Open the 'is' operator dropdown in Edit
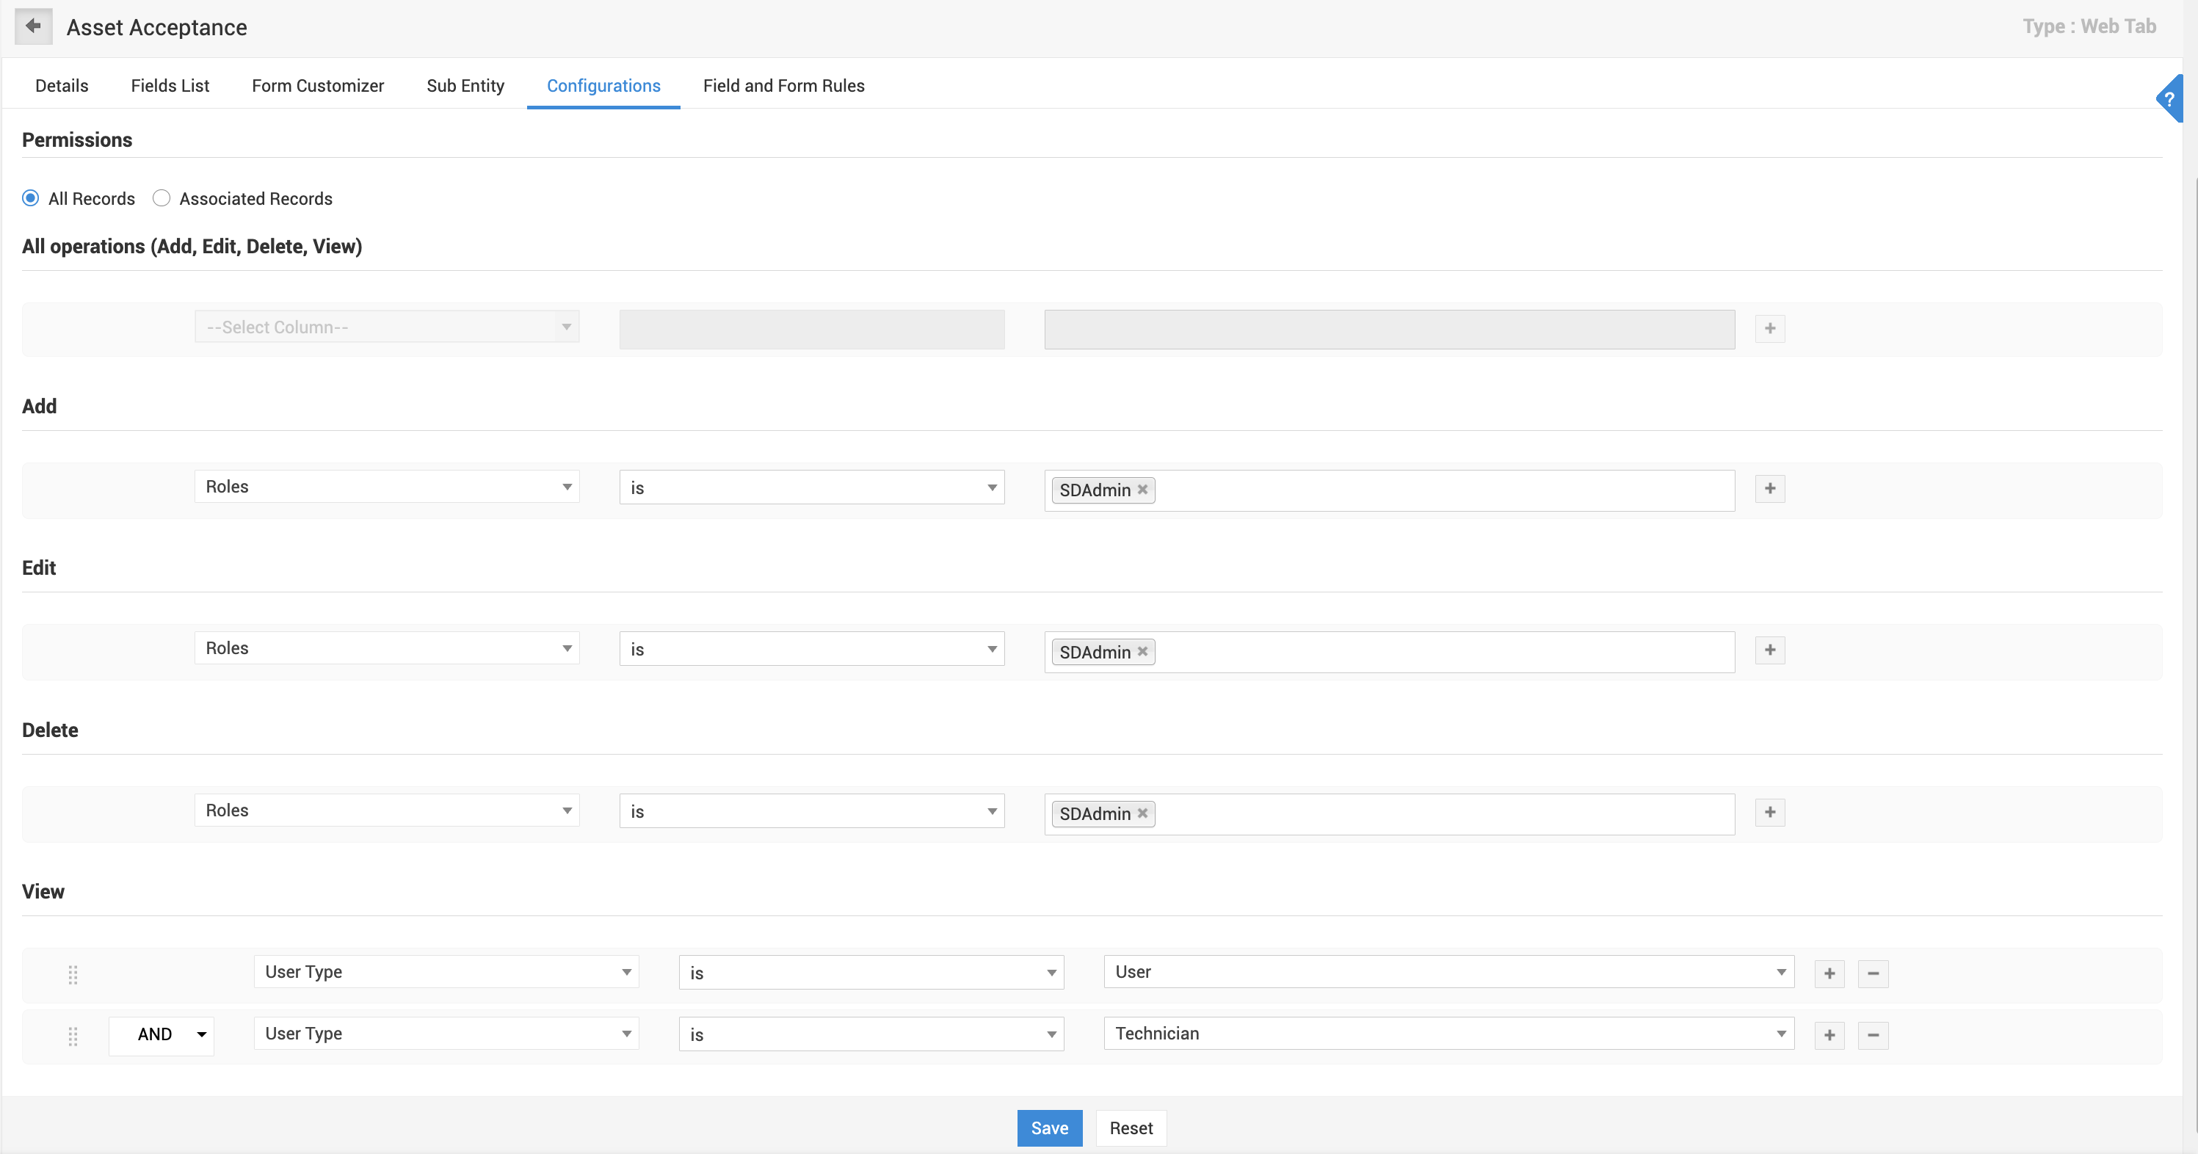The image size is (2198, 1154). (x=811, y=650)
